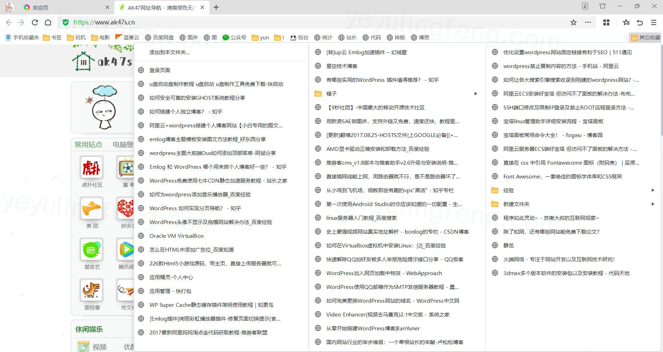Open the 图怪兽 site icon
663x352 pixels.
coord(92,290)
